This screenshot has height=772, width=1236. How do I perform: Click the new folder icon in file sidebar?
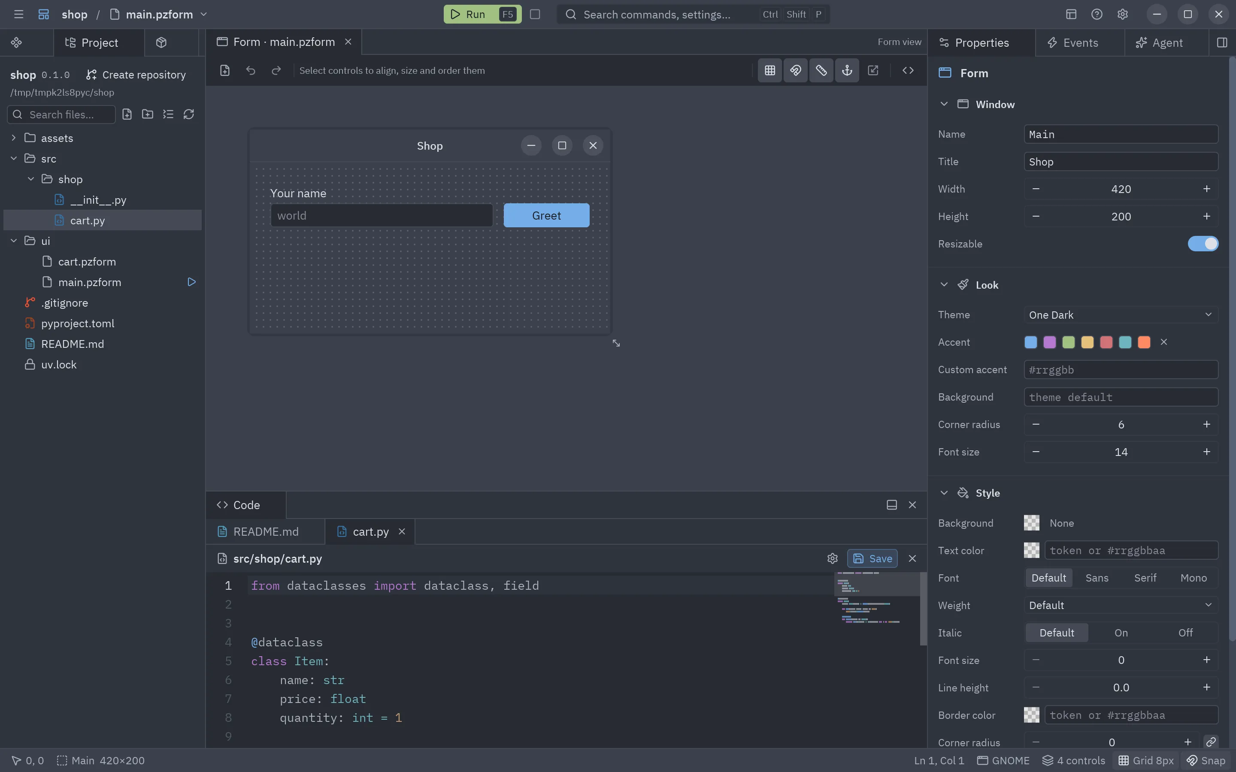148,114
